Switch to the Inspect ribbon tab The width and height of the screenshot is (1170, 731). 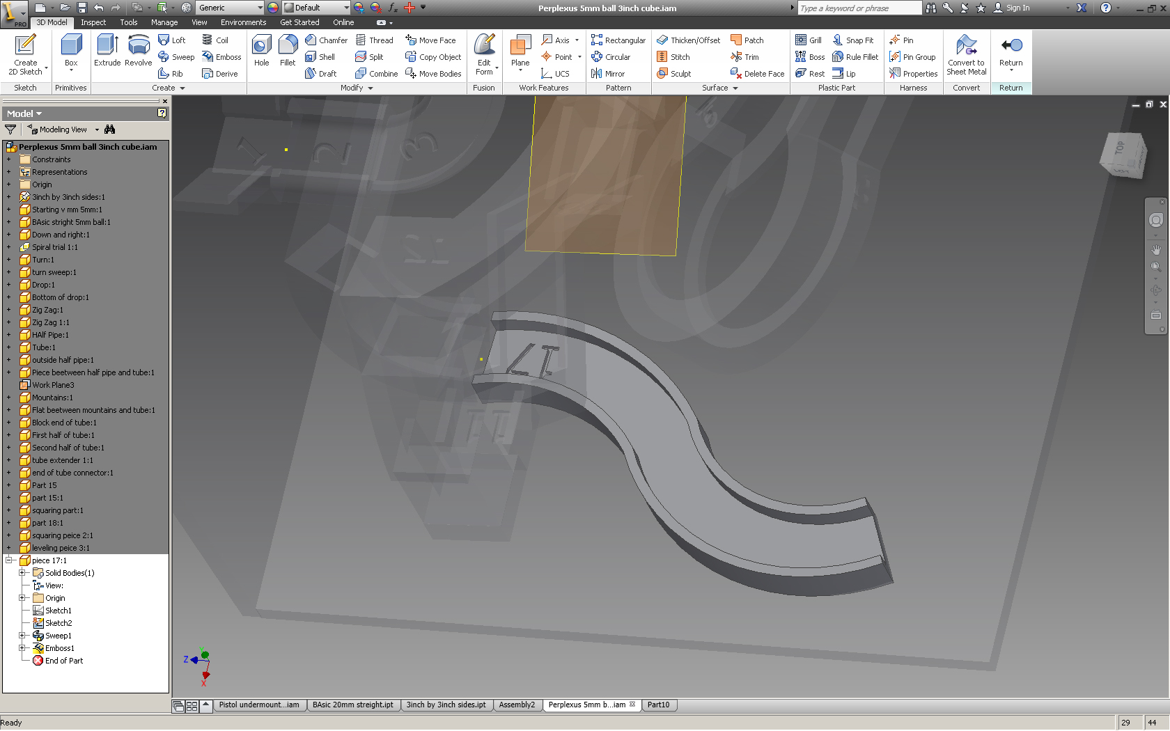[93, 22]
